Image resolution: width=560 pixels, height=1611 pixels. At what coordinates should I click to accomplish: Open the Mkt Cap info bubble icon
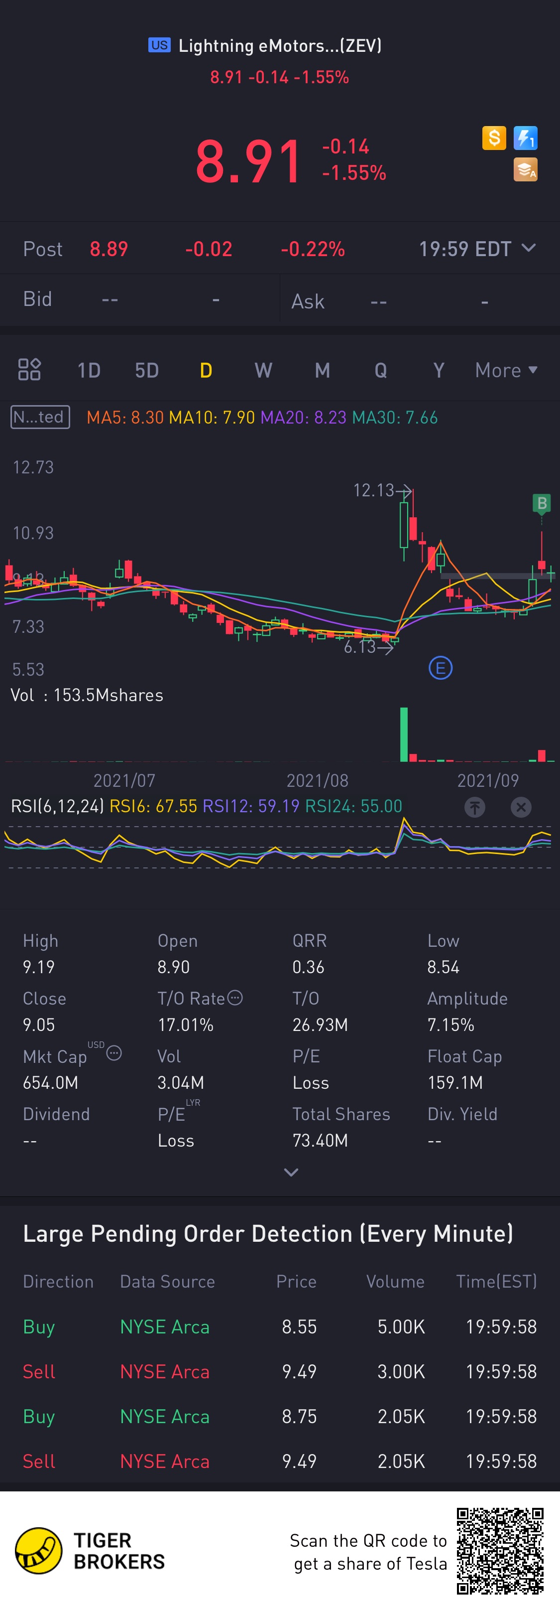pos(114,1054)
